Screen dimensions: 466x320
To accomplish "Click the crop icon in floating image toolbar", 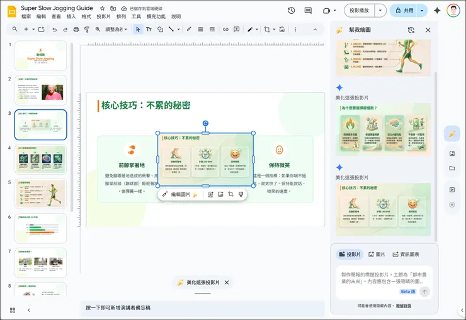I will 230,194.
